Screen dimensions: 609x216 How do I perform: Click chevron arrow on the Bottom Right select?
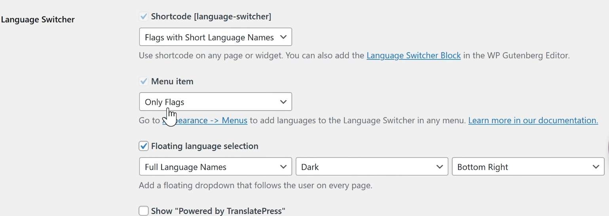click(x=596, y=167)
